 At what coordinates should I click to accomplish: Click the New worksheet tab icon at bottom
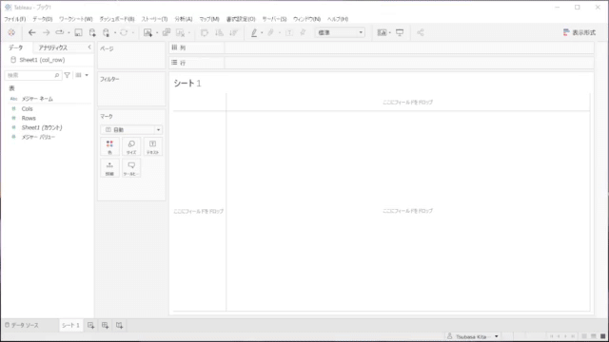(90, 325)
